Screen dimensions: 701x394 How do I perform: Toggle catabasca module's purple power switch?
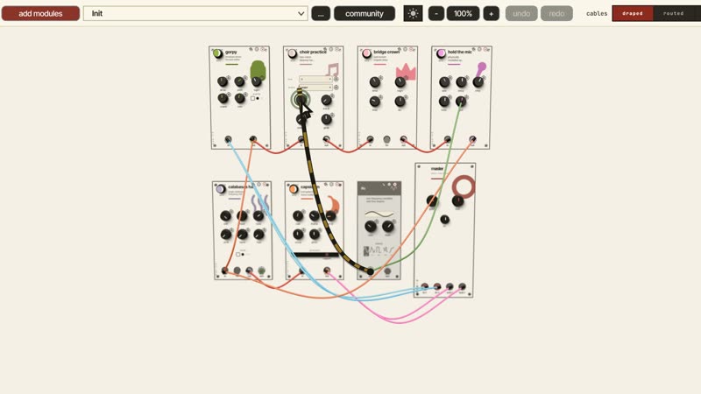[x=221, y=189]
